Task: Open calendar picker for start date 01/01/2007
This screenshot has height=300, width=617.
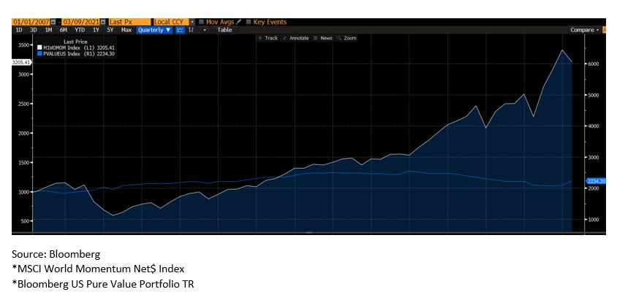Action: click(x=53, y=22)
